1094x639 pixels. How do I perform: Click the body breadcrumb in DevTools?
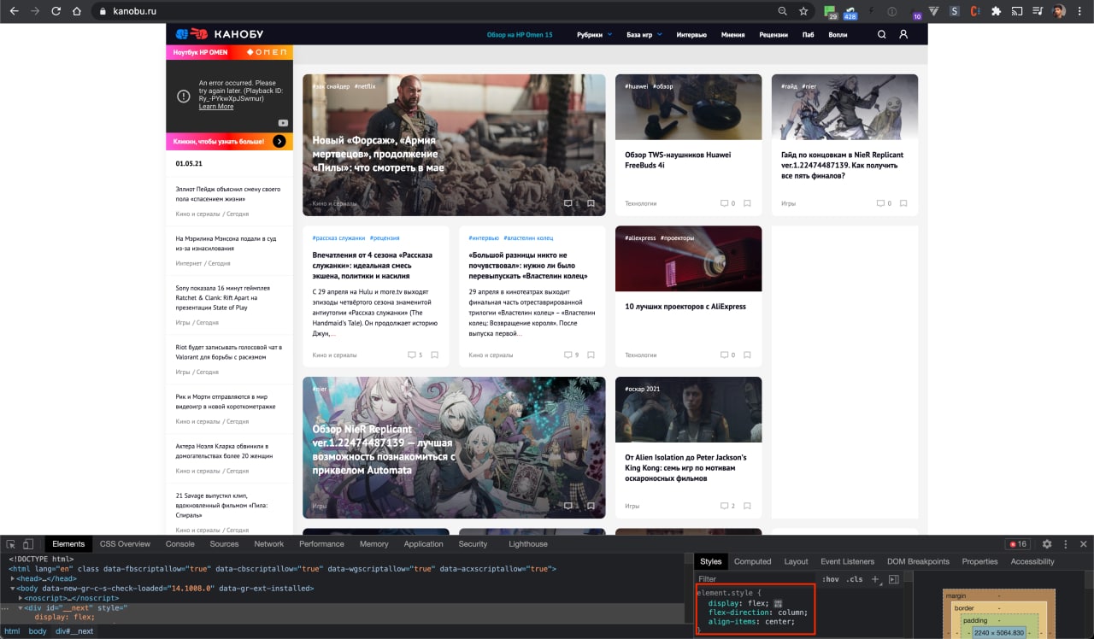pyautogui.click(x=38, y=631)
